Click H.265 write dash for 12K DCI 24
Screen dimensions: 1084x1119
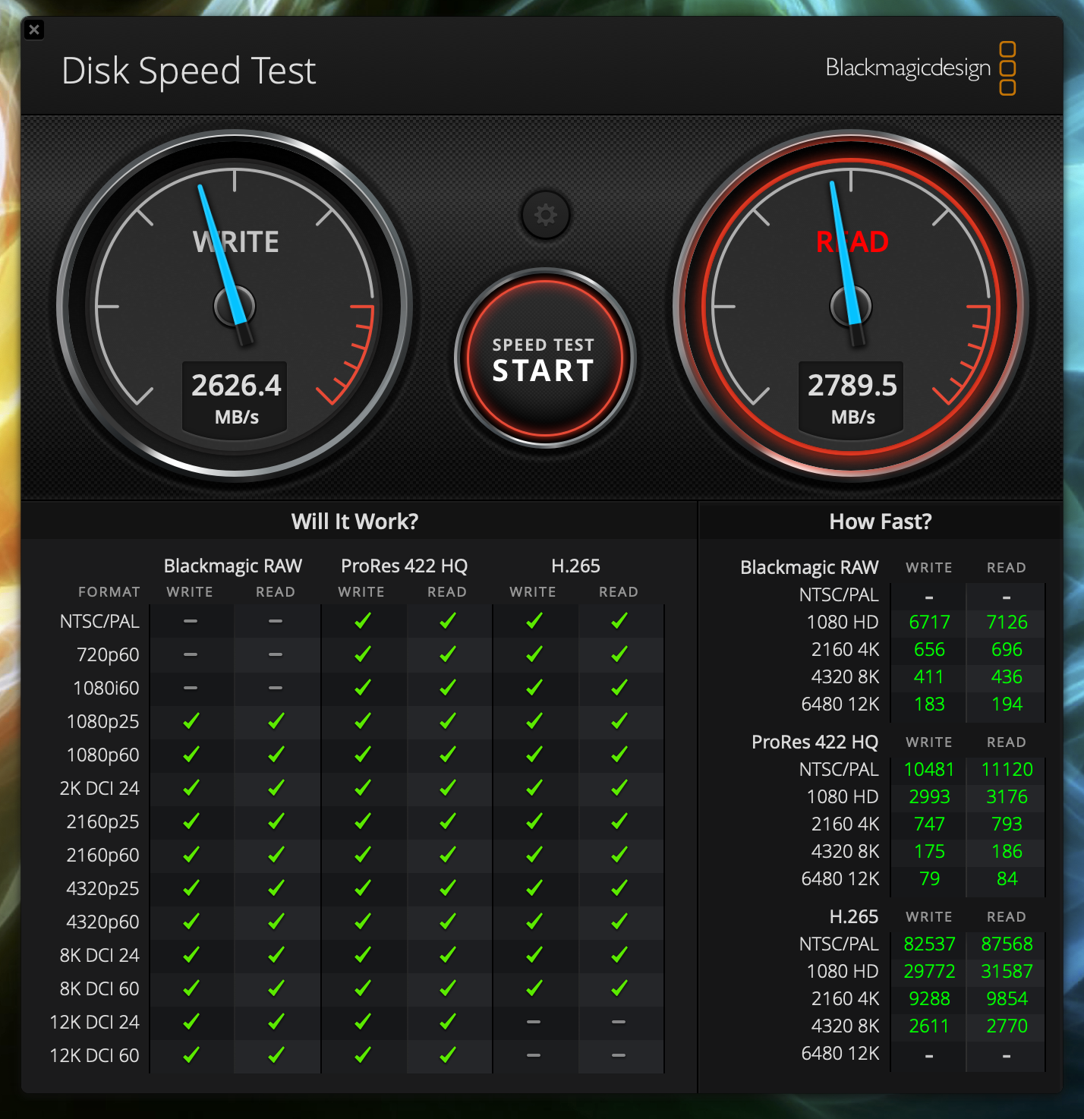tap(534, 1022)
